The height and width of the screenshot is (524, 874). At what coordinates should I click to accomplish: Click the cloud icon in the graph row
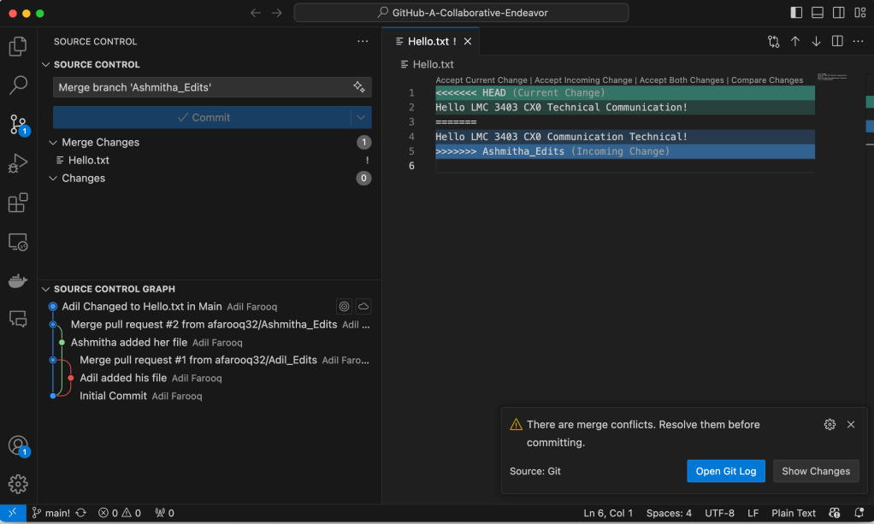363,306
